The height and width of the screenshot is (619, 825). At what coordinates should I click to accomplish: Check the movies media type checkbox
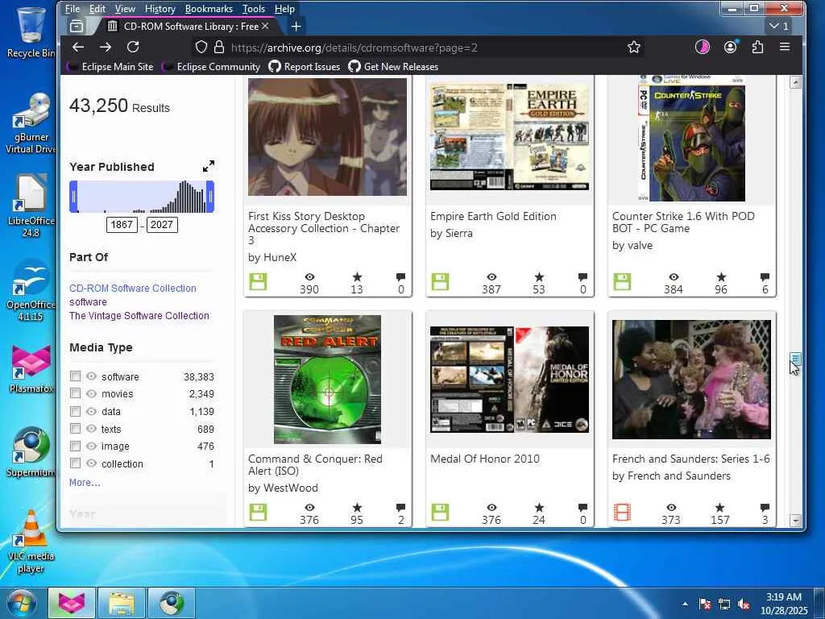[x=75, y=393]
